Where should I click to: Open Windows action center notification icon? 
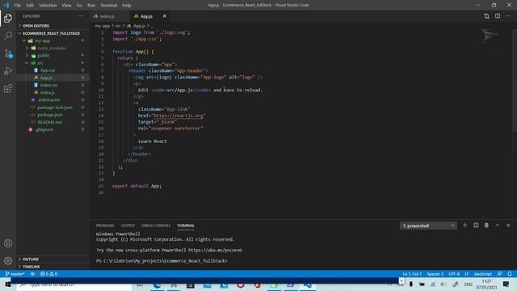[x=506, y=284]
